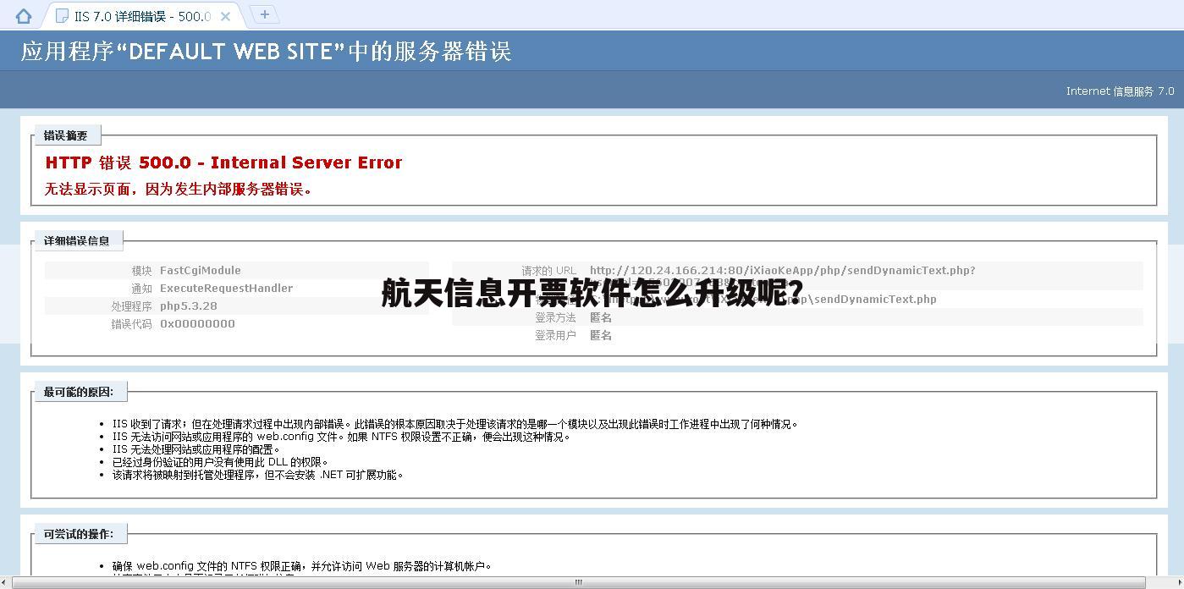Click the page title 应用程序 DEFAULT WEB SITE 中的服务器错误
The width and height of the screenshot is (1184, 589).
point(266,52)
